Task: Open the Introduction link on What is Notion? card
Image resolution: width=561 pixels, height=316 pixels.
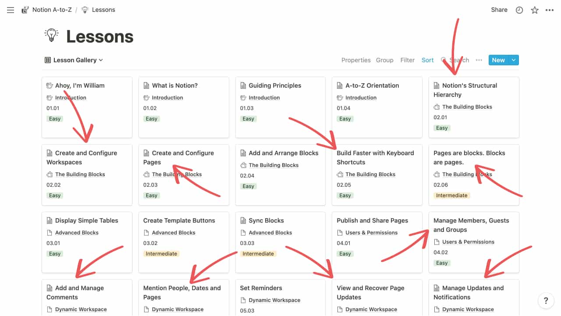Action: coord(167,98)
